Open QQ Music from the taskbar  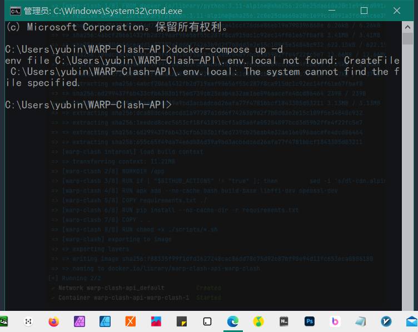pyautogui.click(x=258, y=321)
